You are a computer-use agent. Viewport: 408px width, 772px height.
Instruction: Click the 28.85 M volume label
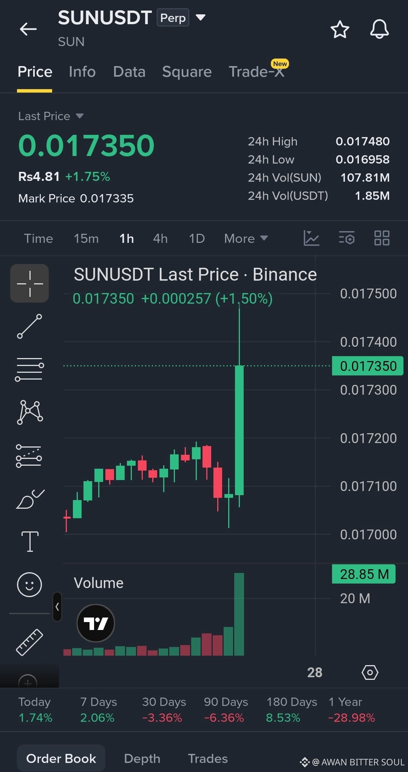click(x=364, y=574)
